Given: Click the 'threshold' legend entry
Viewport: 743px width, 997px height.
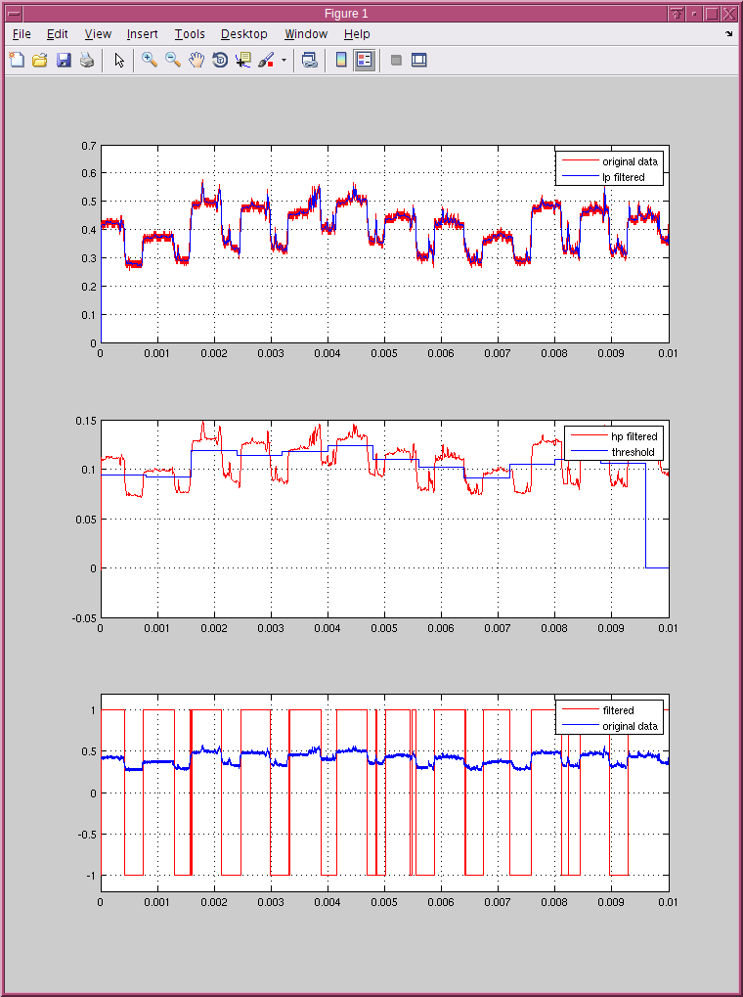Looking at the screenshot, I should coord(634,452).
